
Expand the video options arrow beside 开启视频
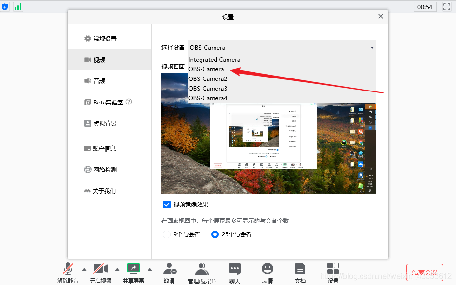pyautogui.click(x=117, y=269)
